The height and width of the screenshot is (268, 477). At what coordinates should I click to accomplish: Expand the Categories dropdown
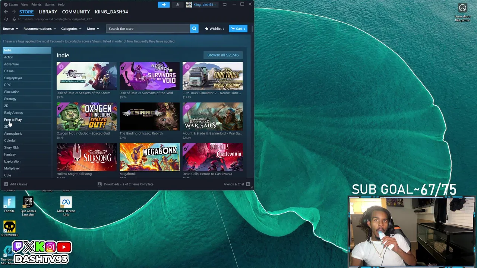point(71,29)
